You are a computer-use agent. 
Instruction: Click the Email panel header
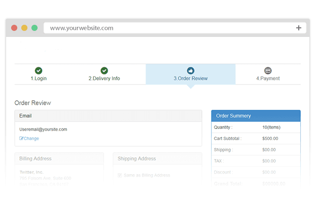tap(108, 116)
